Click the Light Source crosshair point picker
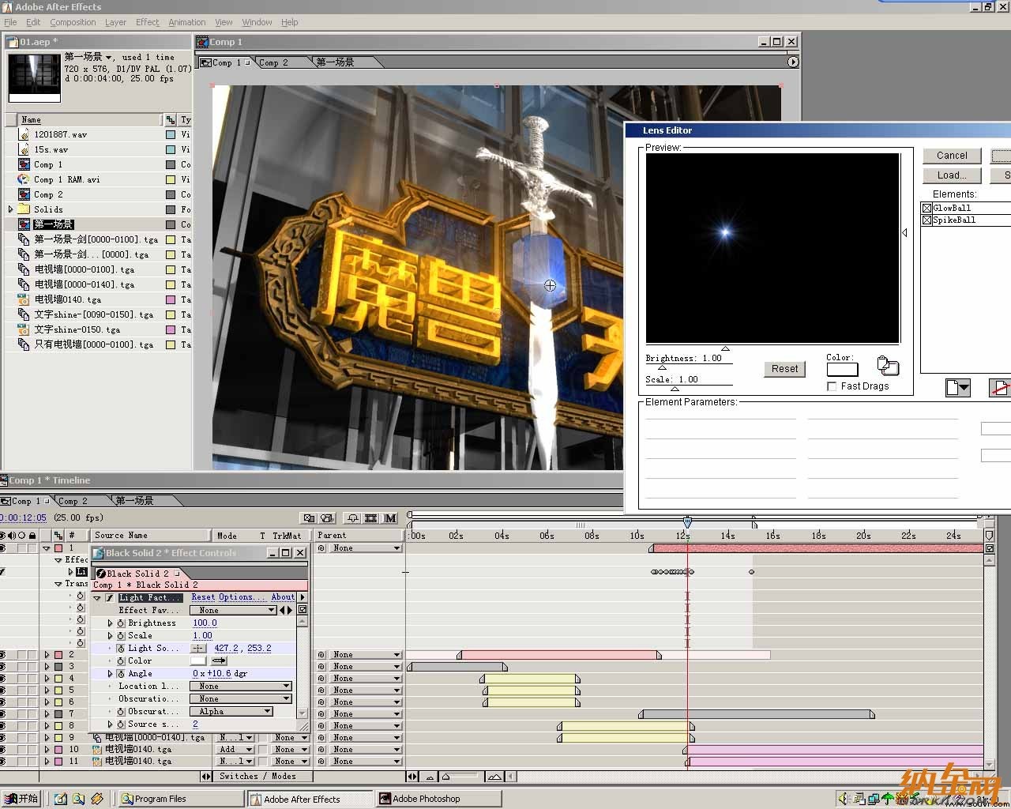 click(199, 649)
